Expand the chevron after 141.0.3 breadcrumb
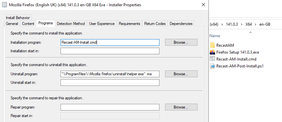 241,24
